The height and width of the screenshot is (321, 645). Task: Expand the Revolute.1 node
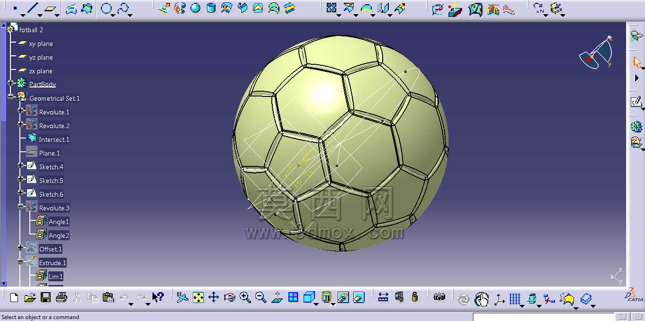click(20, 110)
